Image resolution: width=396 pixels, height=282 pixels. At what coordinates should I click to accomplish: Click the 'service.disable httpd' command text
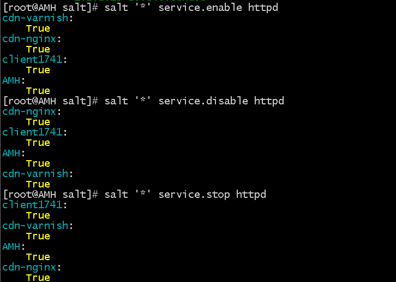coord(221,101)
